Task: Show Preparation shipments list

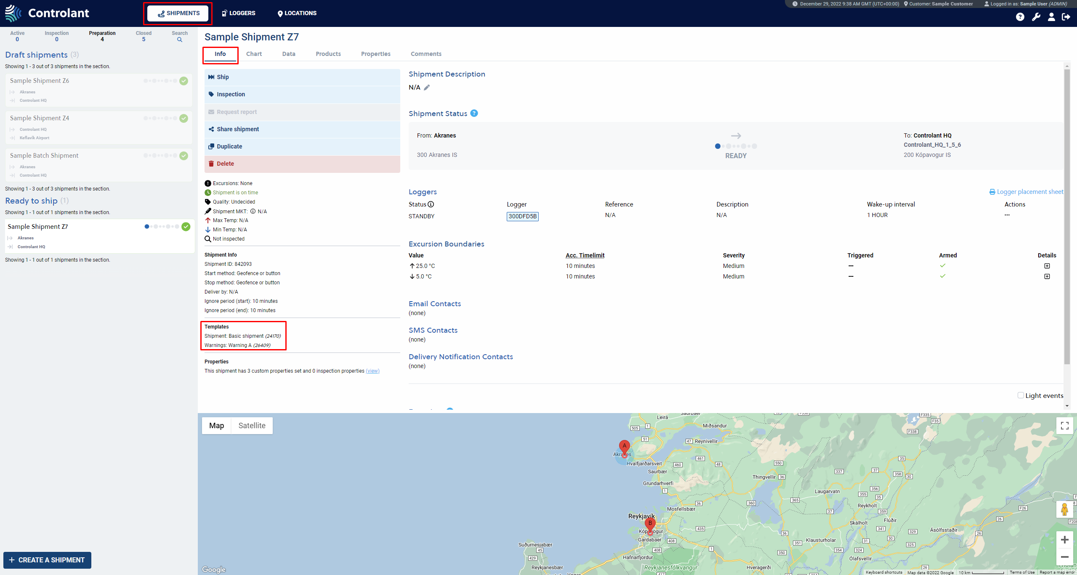Action: [x=102, y=36]
